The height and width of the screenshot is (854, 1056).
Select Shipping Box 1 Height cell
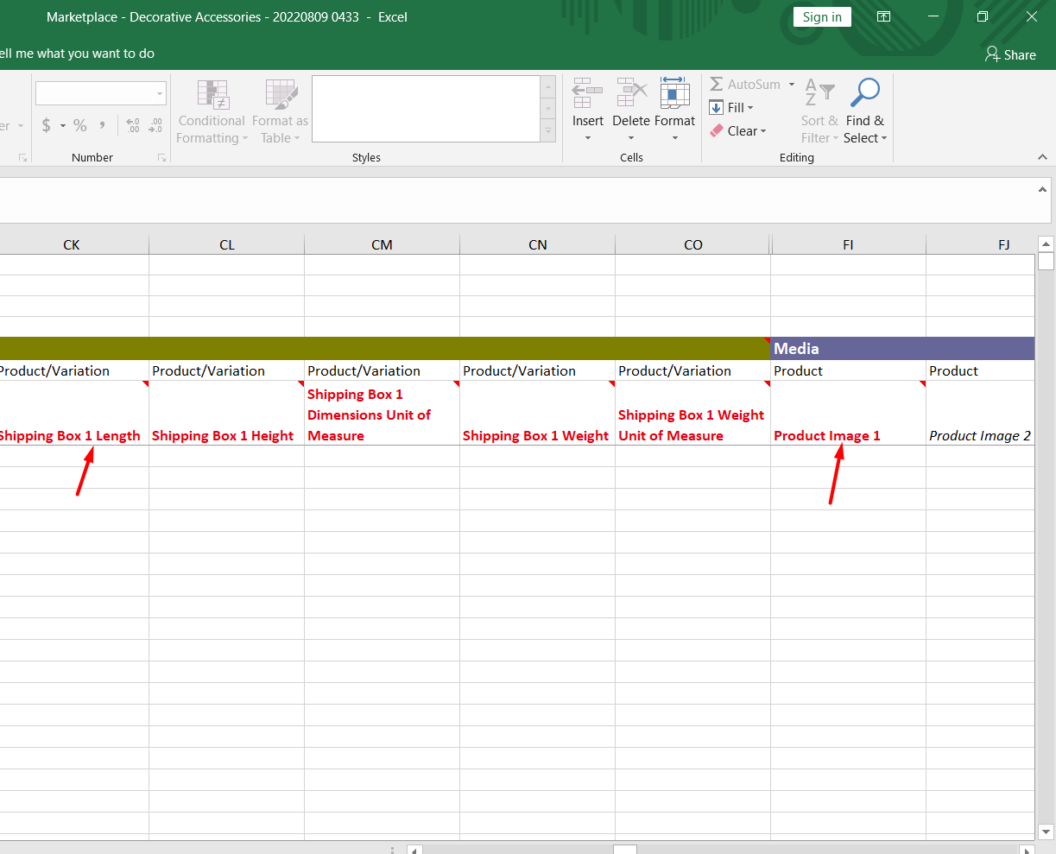pyautogui.click(x=227, y=414)
